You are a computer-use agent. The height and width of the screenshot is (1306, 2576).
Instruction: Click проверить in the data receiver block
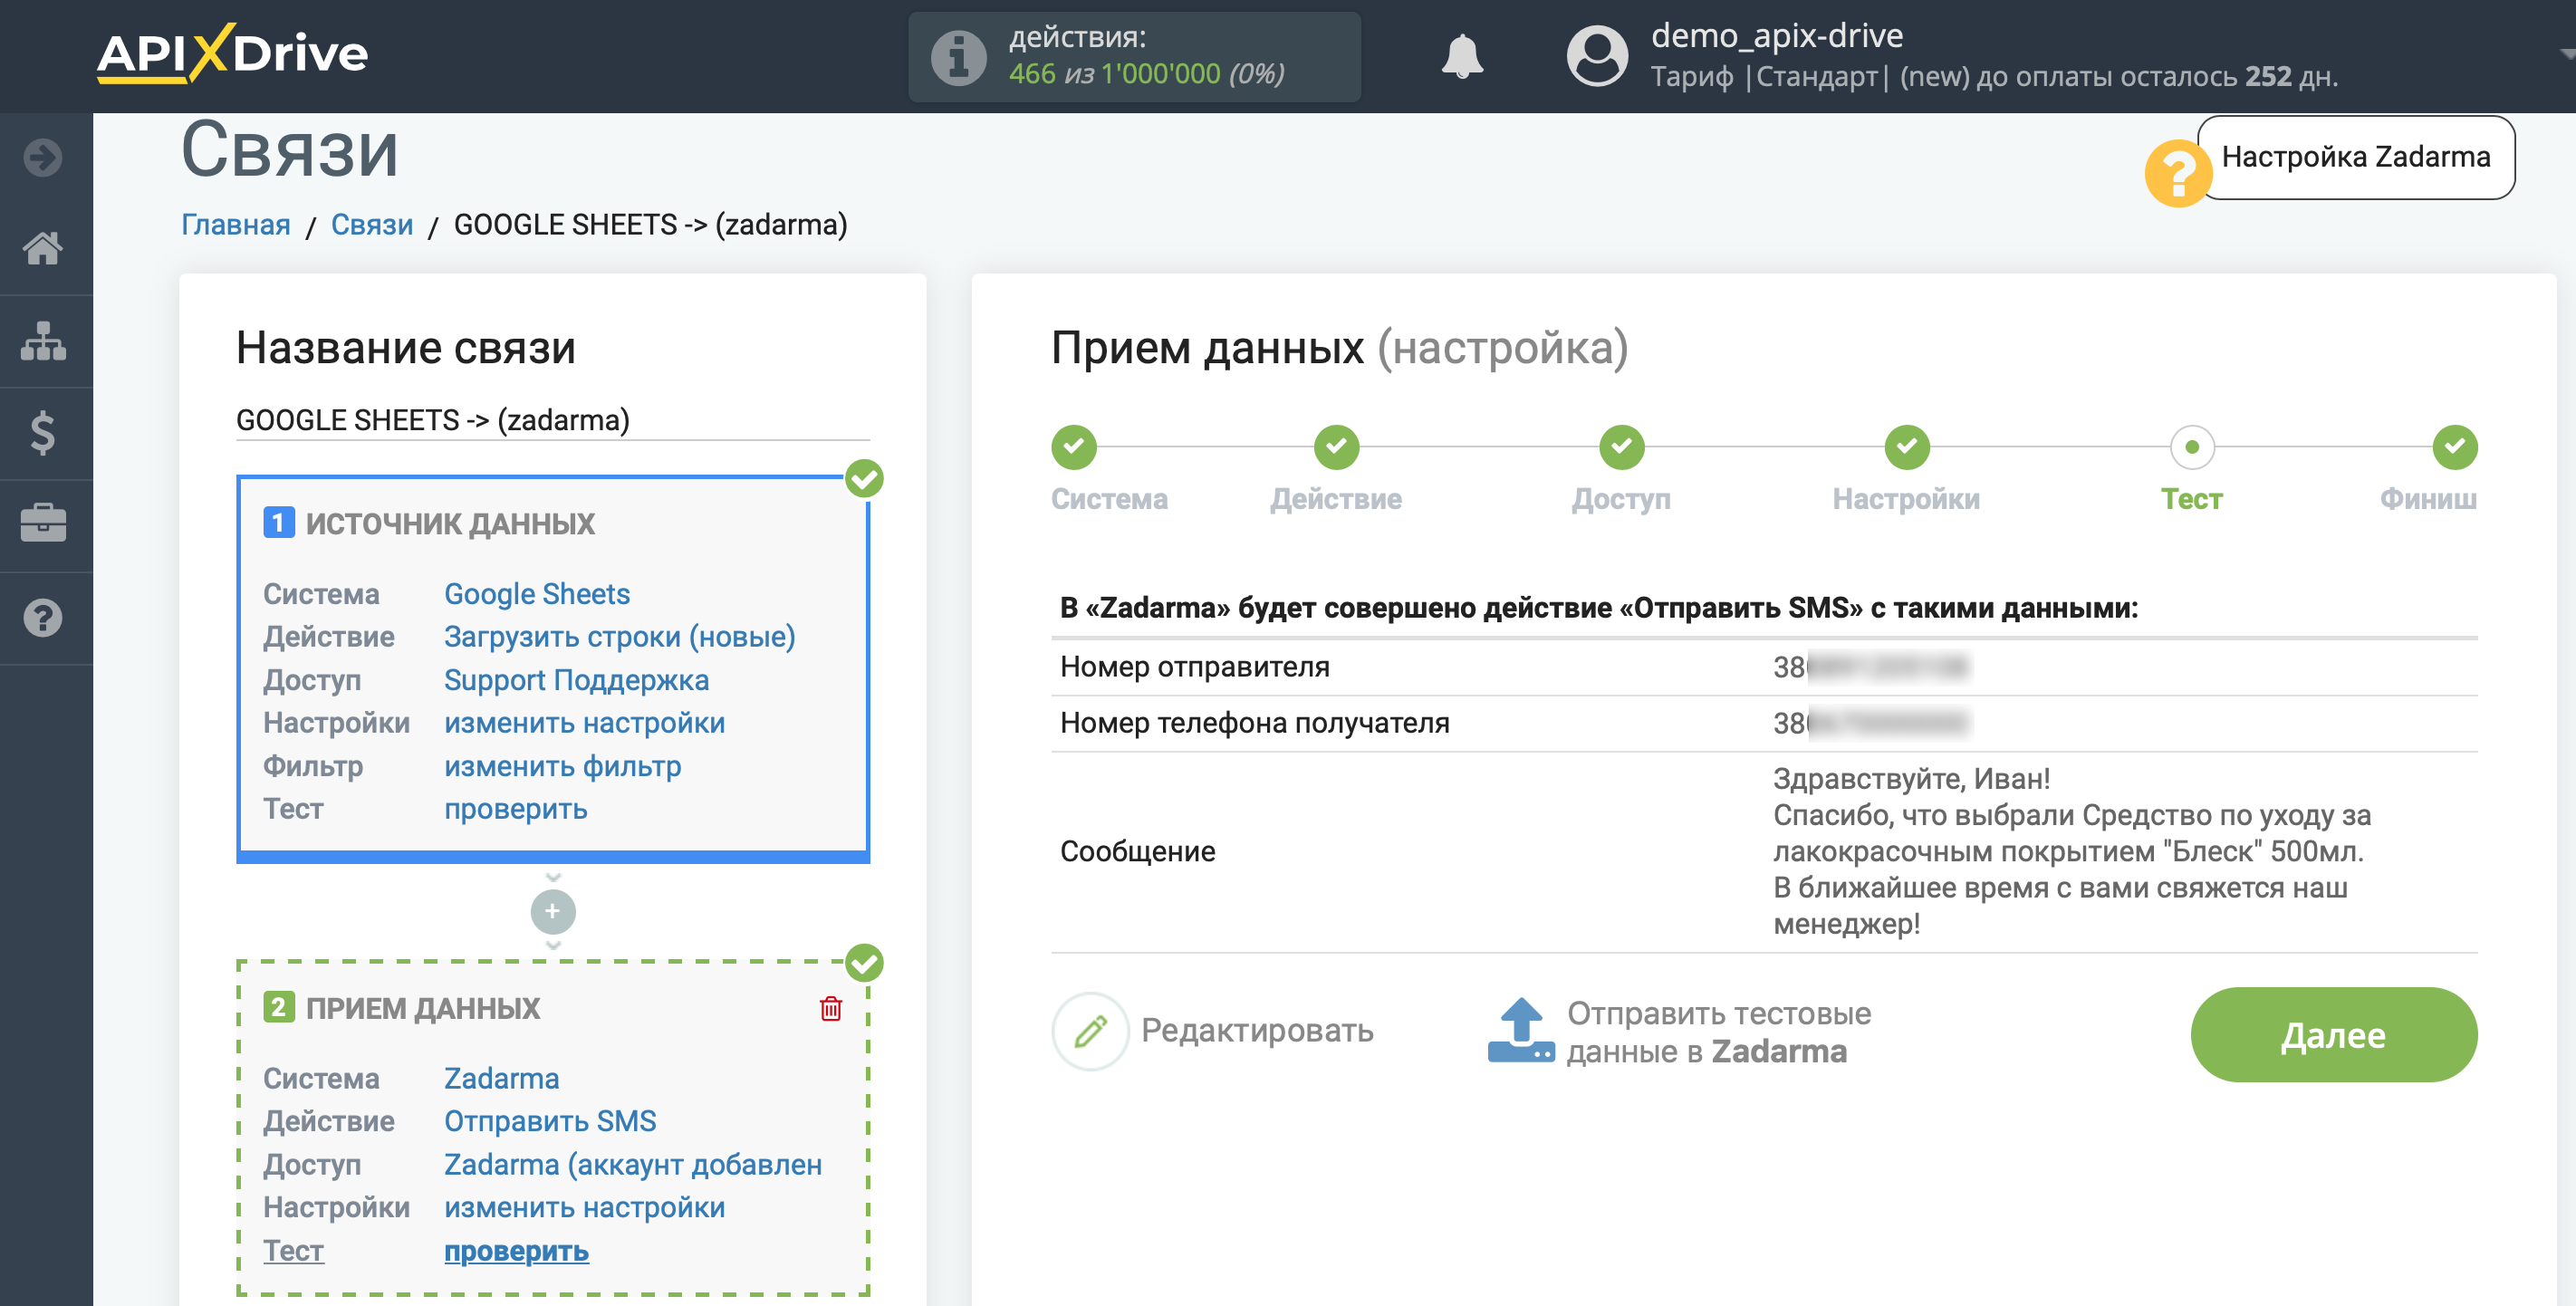[x=516, y=1251]
